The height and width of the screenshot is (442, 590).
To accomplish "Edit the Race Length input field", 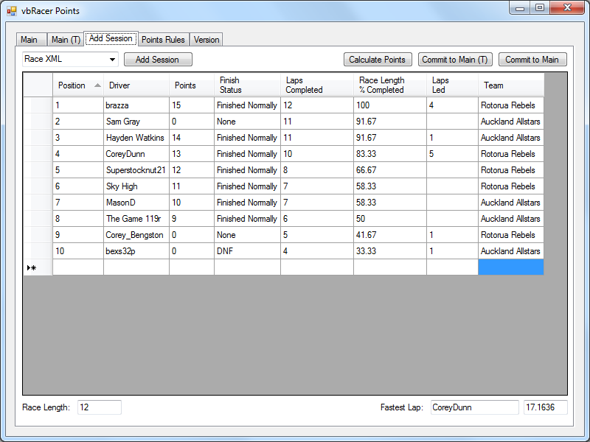I will tap(98, 407).
